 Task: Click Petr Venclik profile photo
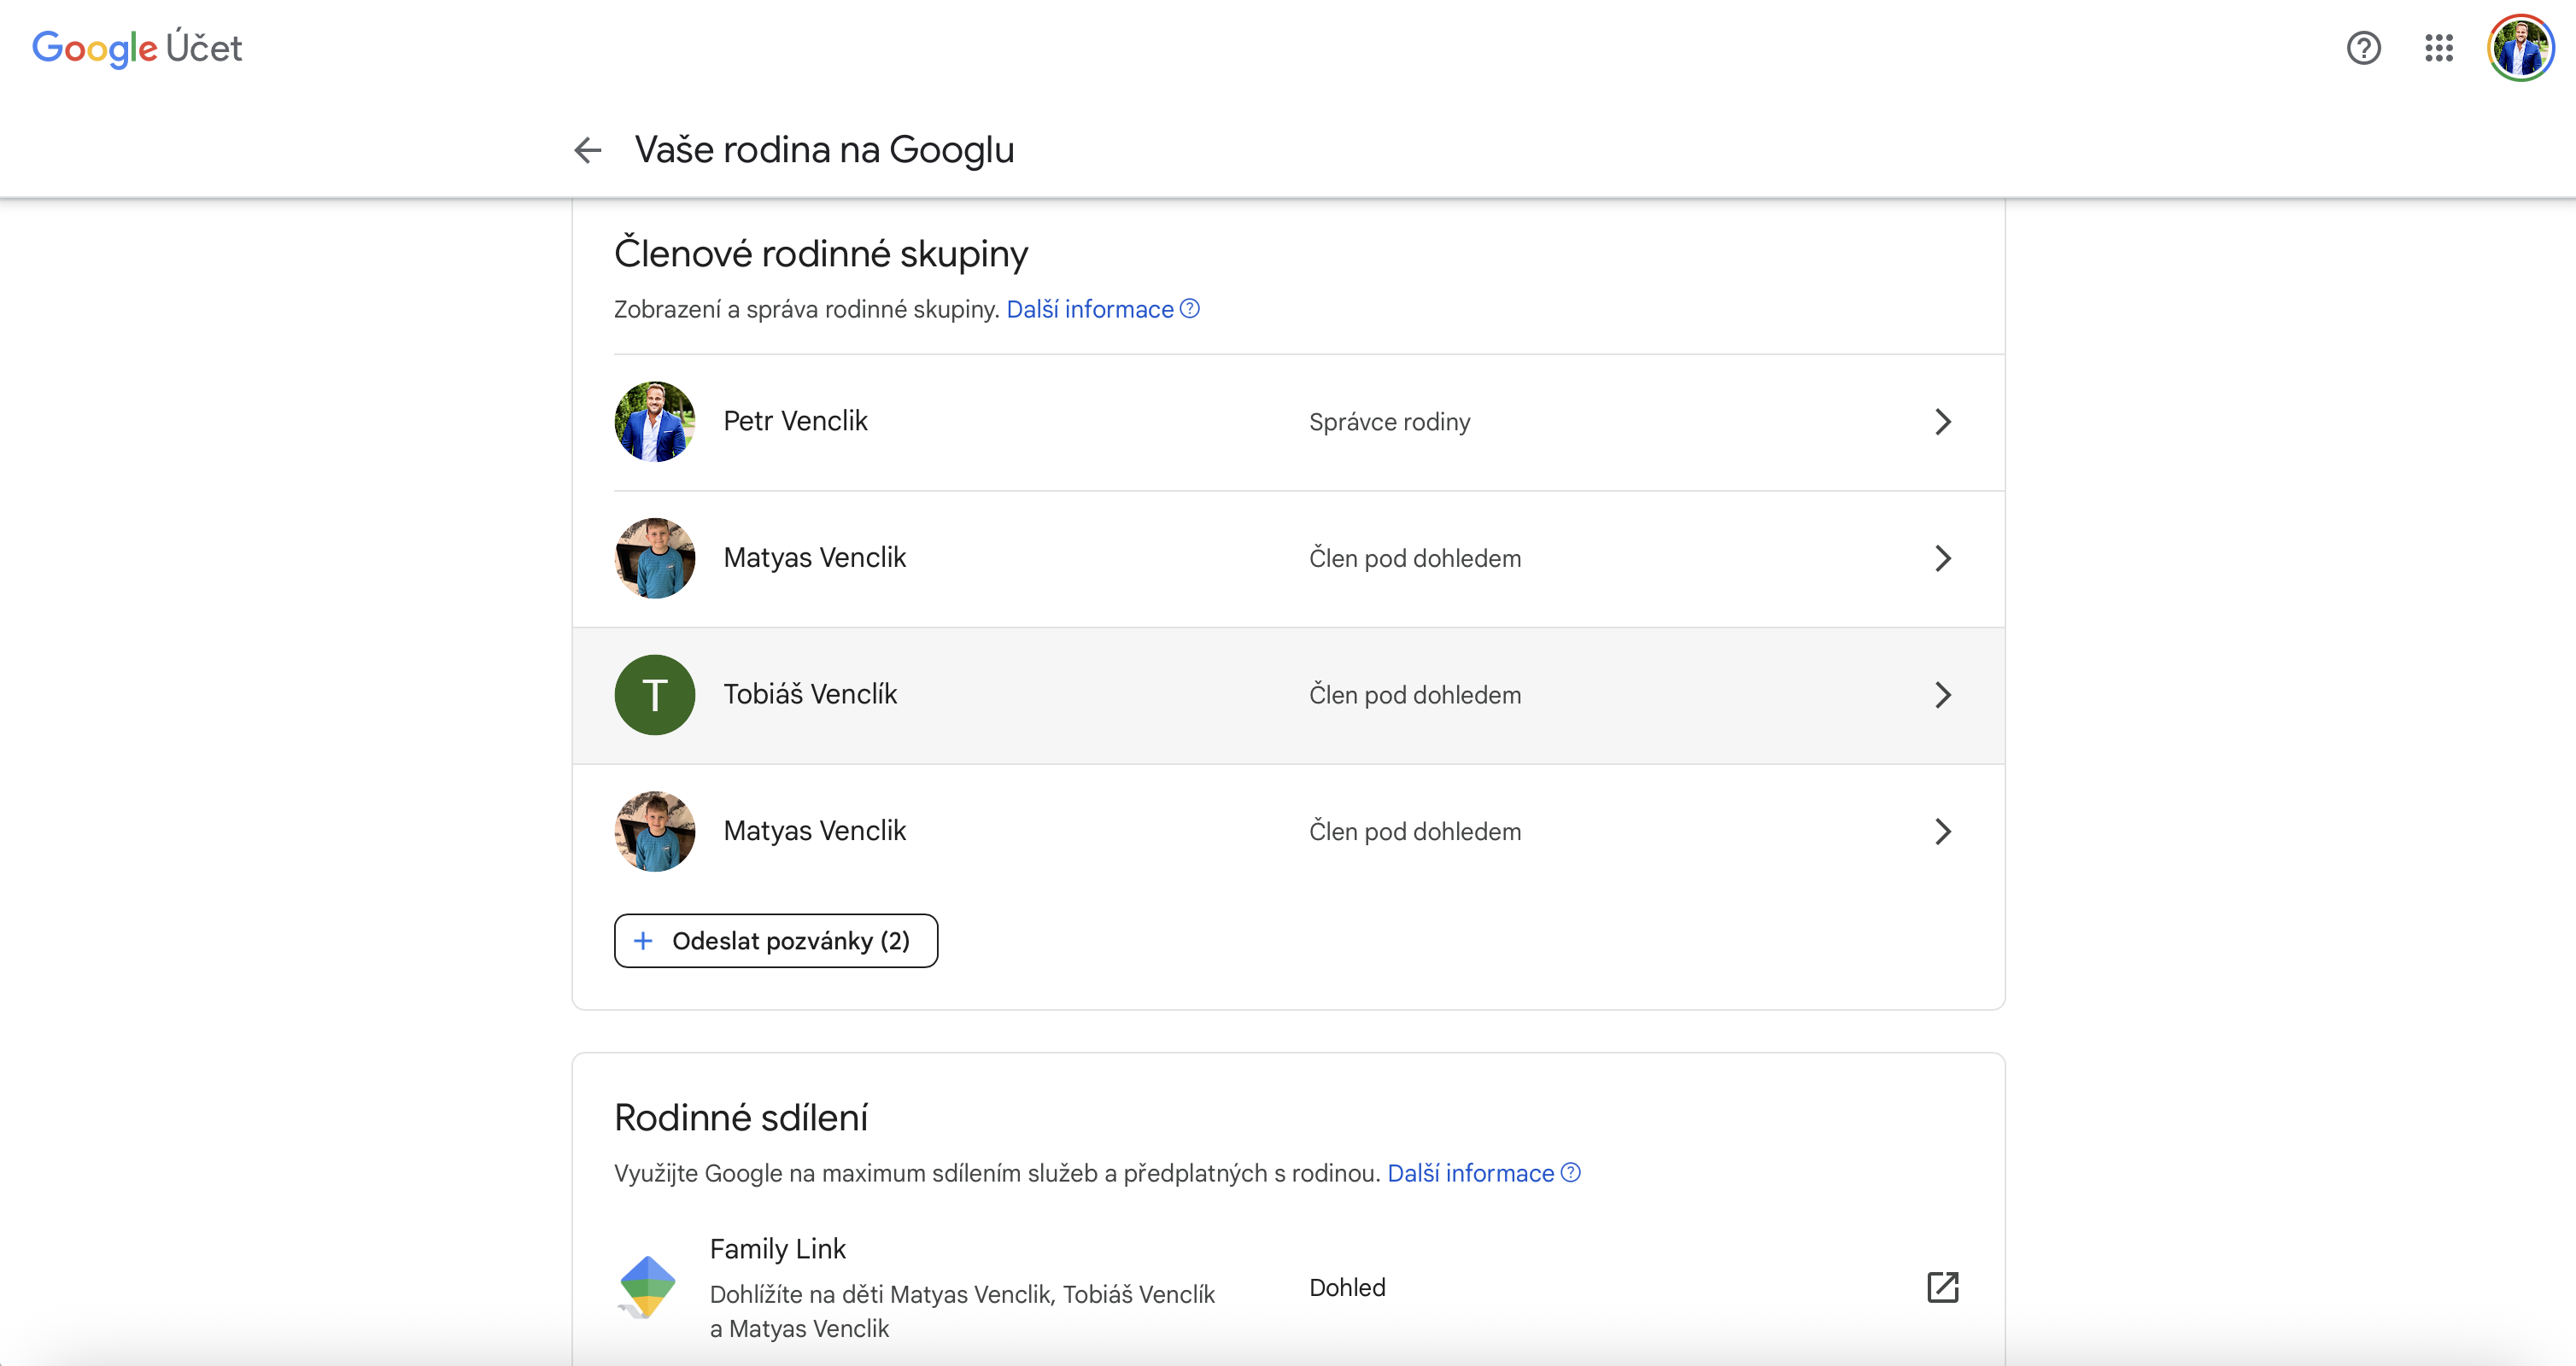coord(655,422)
